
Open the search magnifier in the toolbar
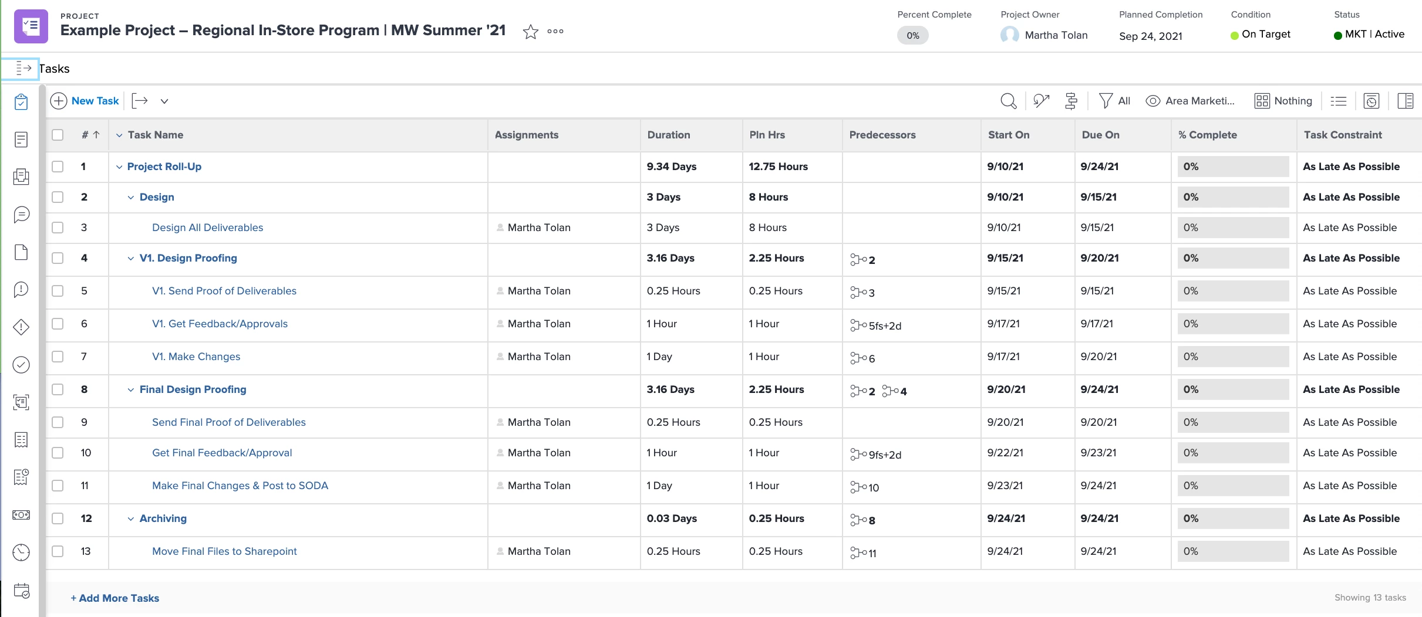[x=1008, y=101]
